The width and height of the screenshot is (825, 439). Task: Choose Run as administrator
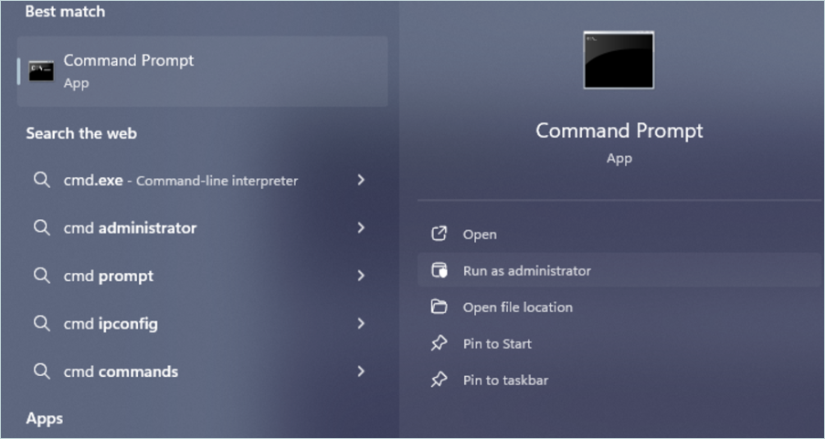[x=619, y=271]
